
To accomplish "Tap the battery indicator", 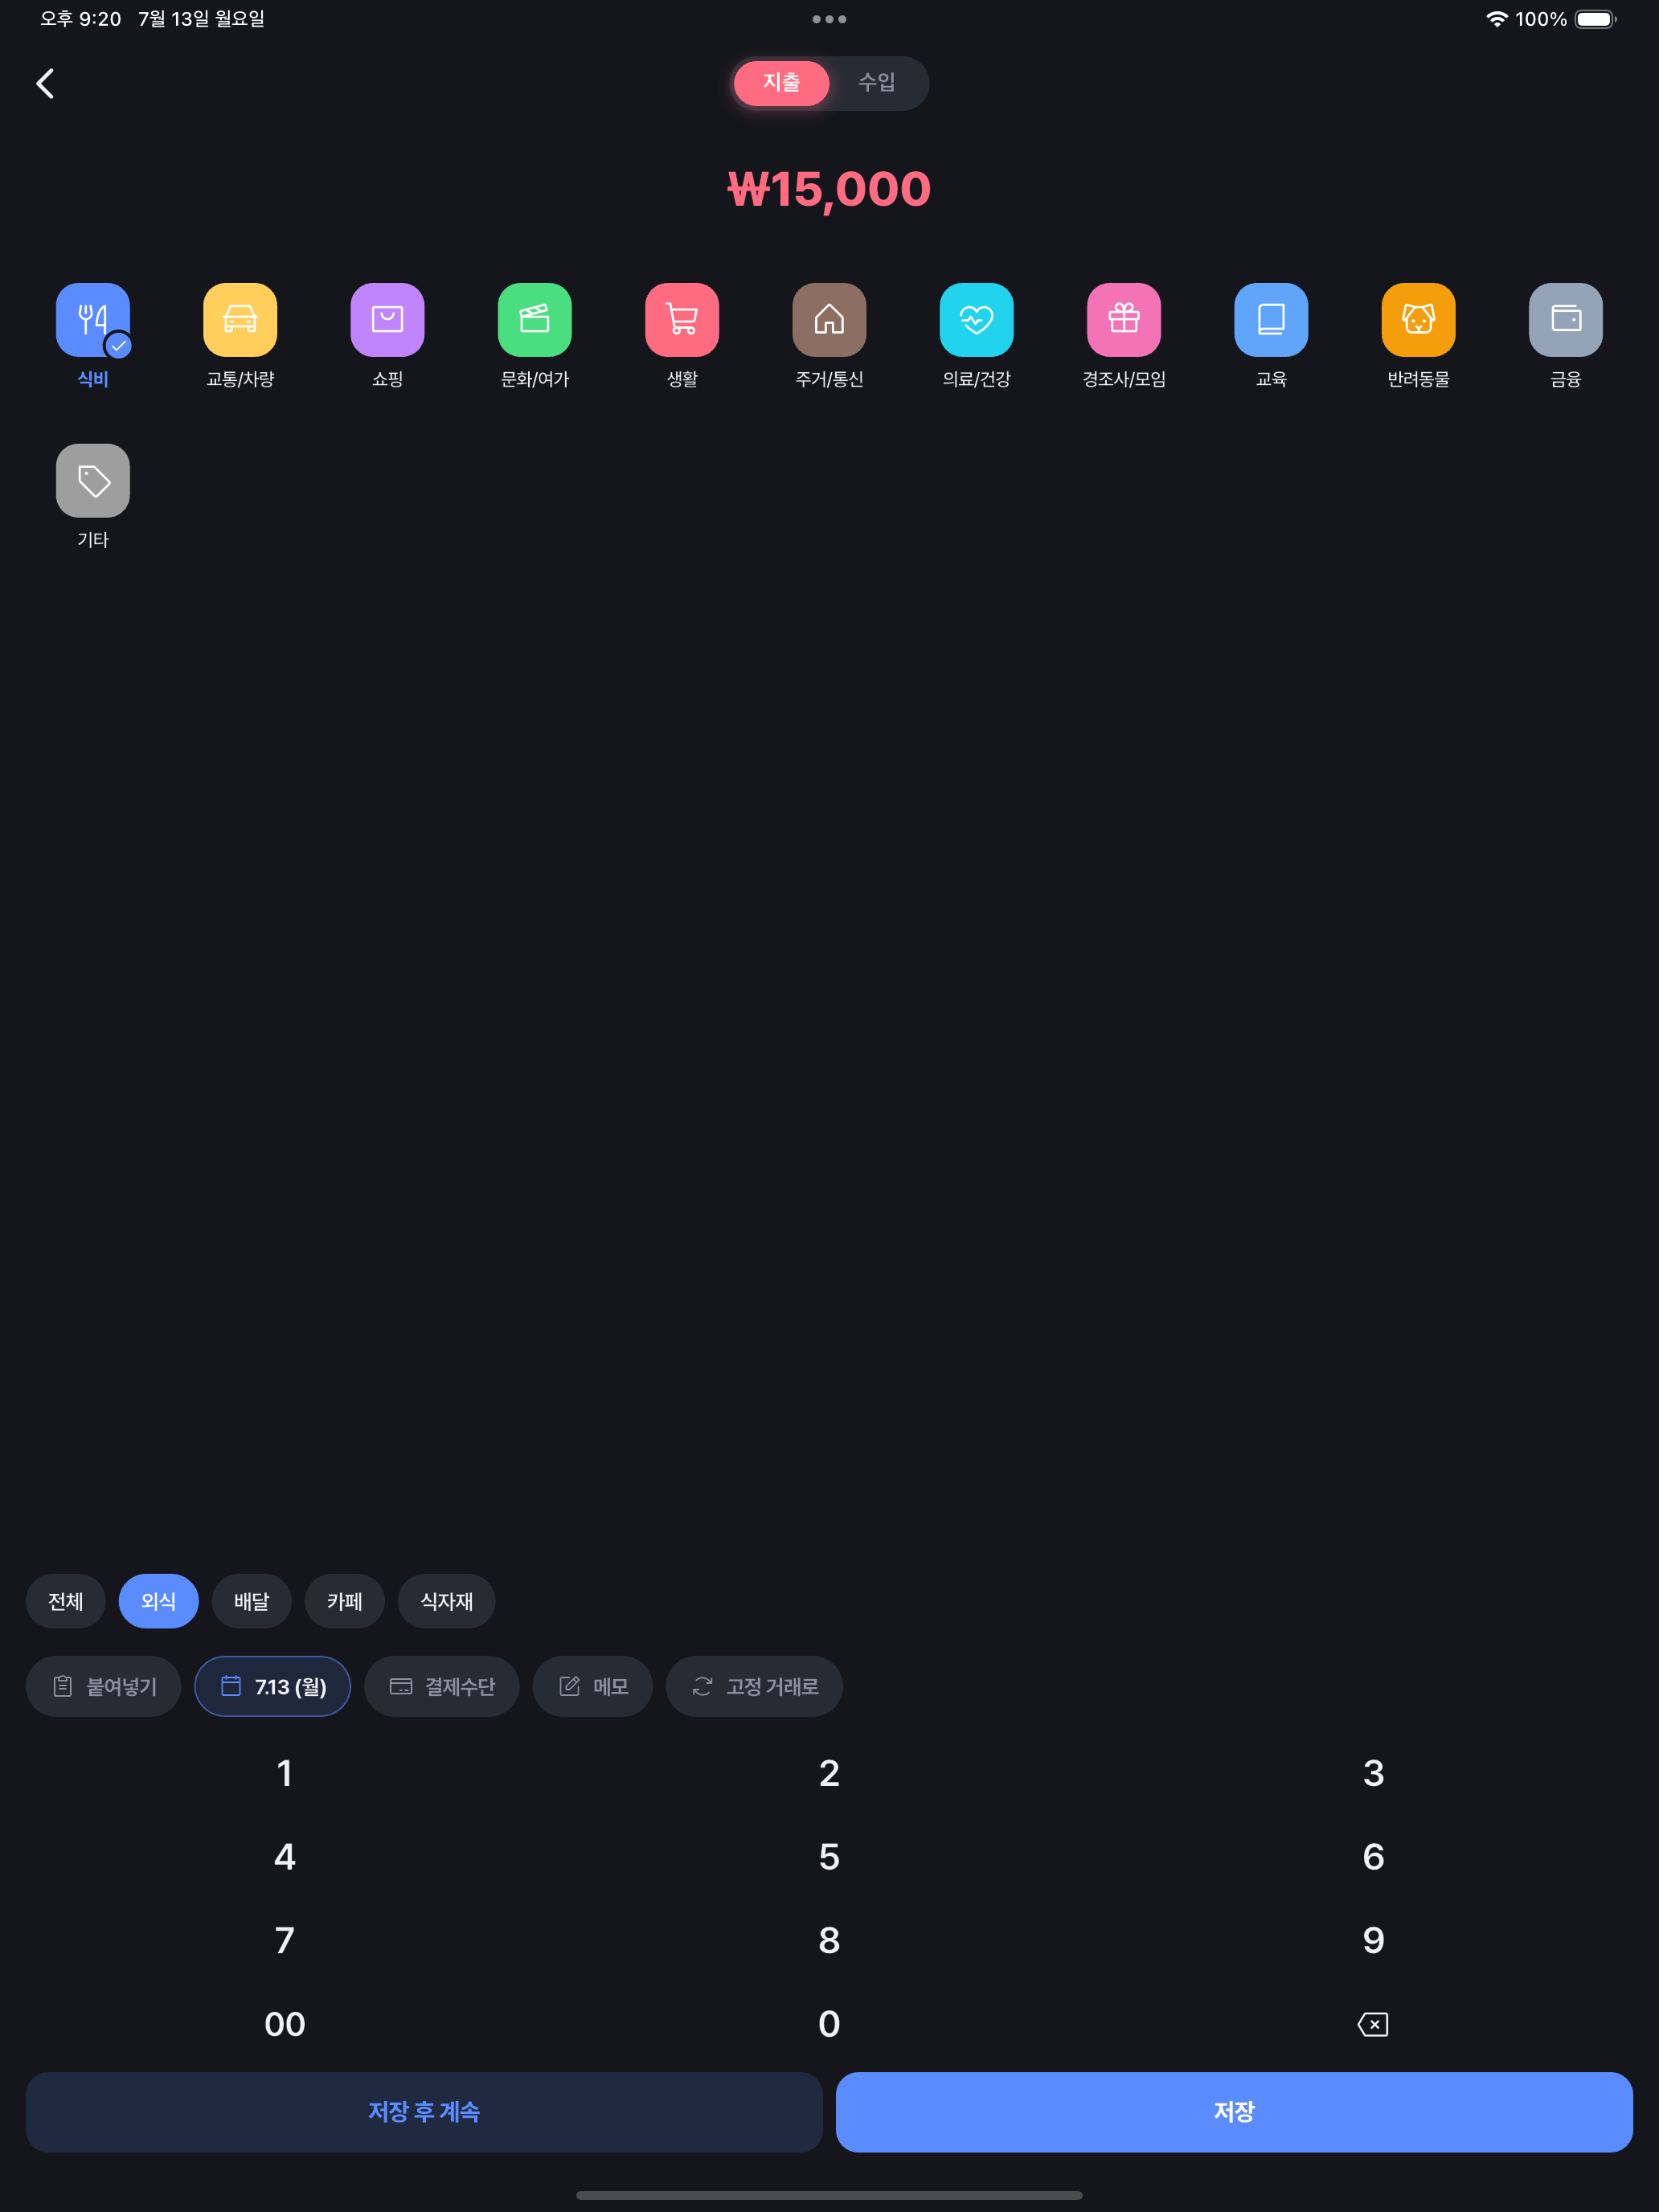I will [1596, 19].
